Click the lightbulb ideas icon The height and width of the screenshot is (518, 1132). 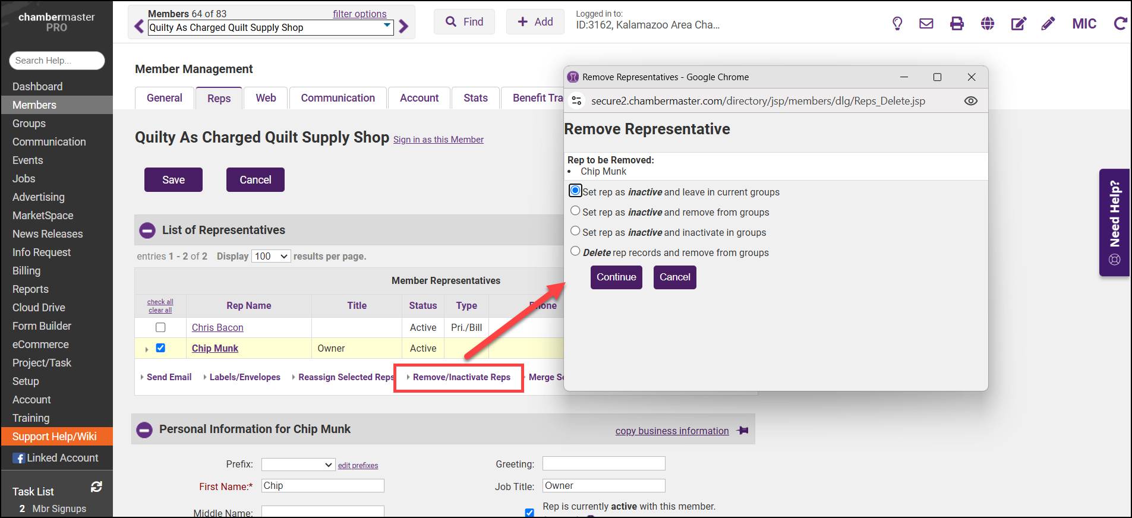coord(897,23)
